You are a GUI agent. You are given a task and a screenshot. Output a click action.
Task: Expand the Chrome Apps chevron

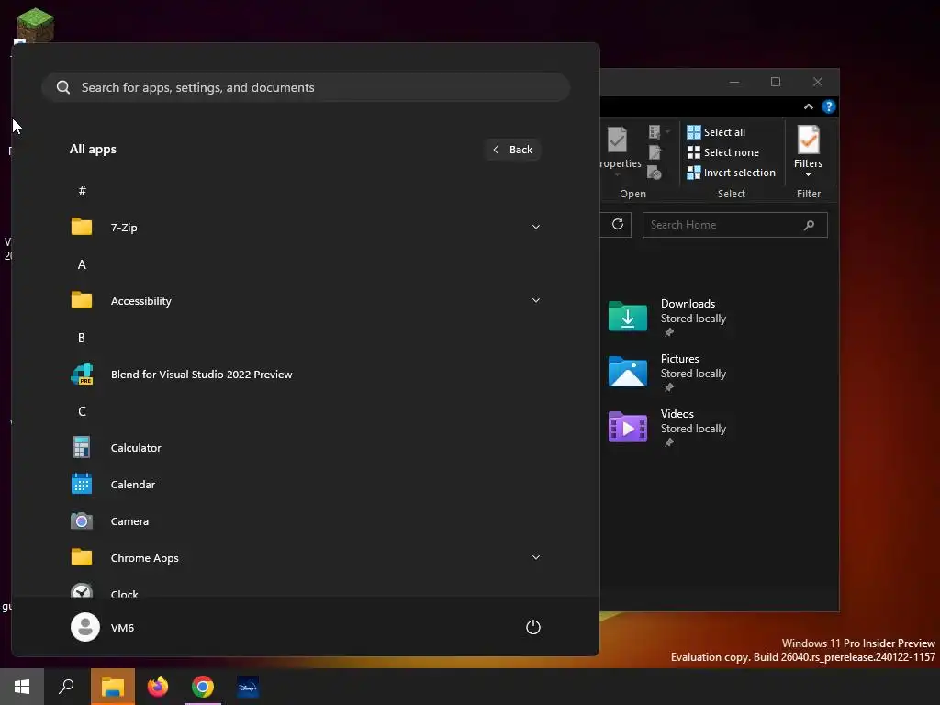tap(536, 557)
